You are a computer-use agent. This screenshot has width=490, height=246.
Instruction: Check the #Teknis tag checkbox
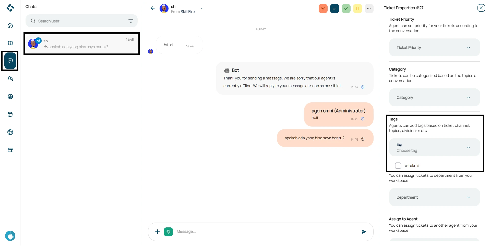[398, 166]
